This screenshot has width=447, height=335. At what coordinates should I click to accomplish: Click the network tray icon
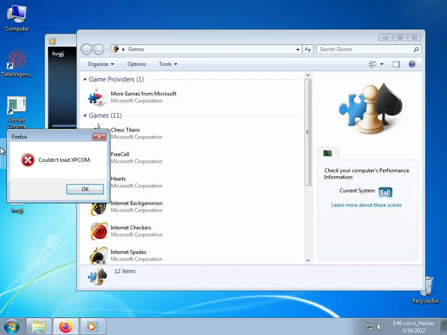tap(369, 327)
